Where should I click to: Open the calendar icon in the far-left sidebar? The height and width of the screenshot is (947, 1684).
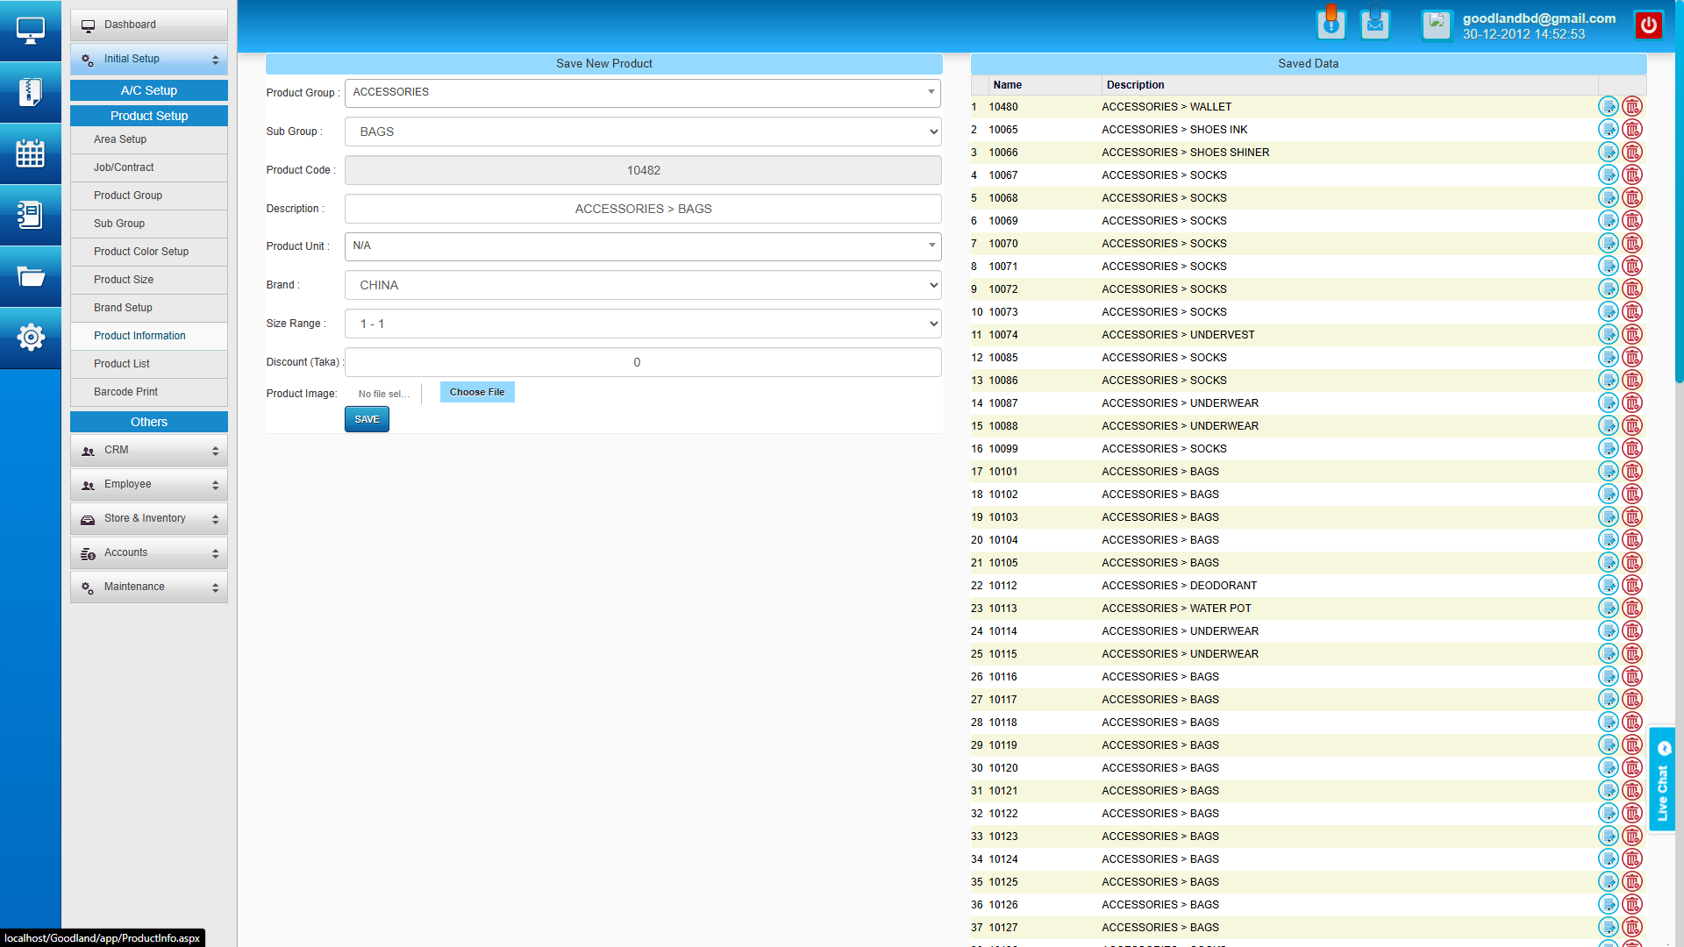[31, 153]
